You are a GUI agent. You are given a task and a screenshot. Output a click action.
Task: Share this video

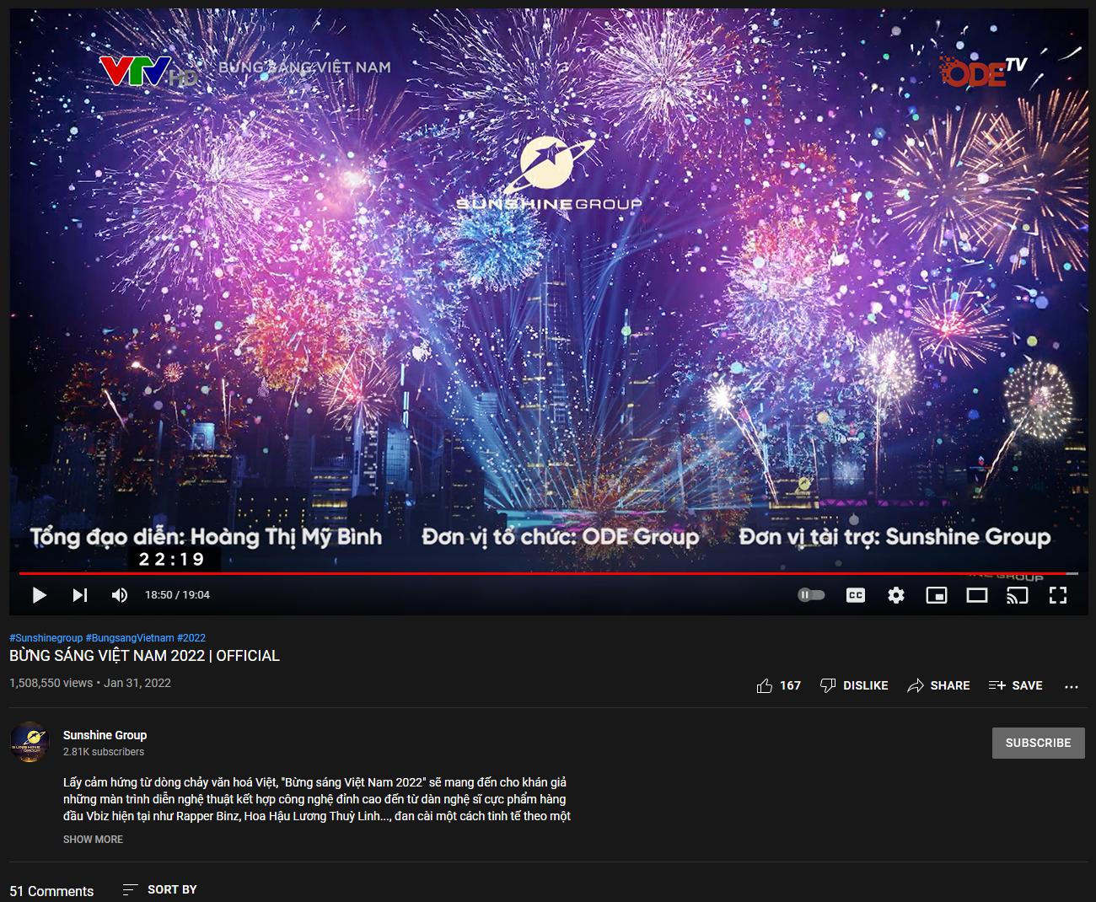(x=938, y=686)
